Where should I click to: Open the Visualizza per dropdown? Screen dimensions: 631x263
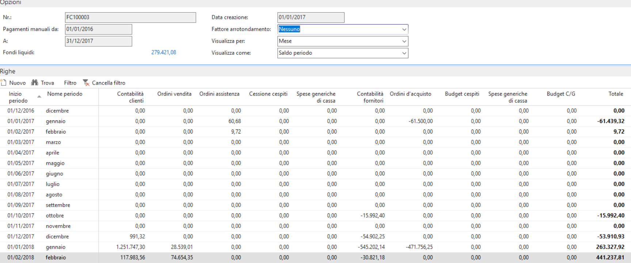404,41
